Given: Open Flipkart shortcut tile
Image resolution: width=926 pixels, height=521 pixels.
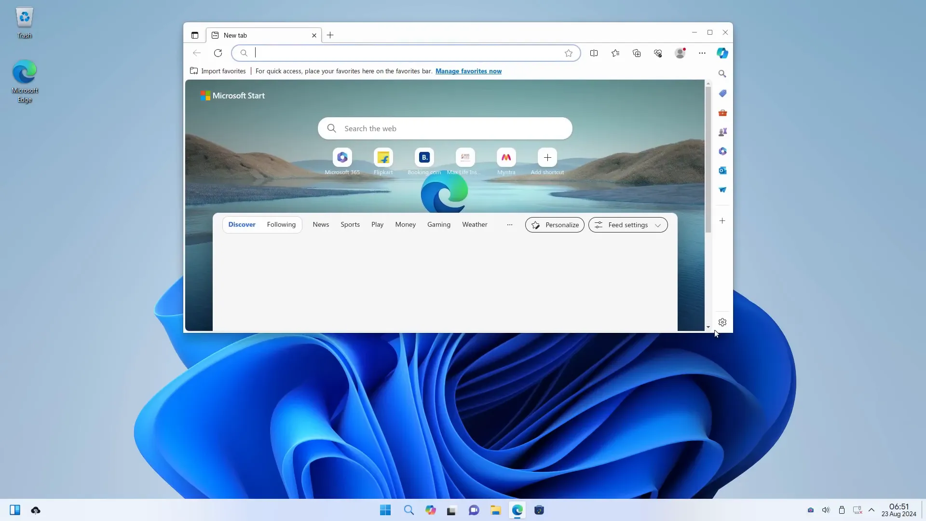Looking at the screenshot, I should pyautogui.click(x=383, y=162).
